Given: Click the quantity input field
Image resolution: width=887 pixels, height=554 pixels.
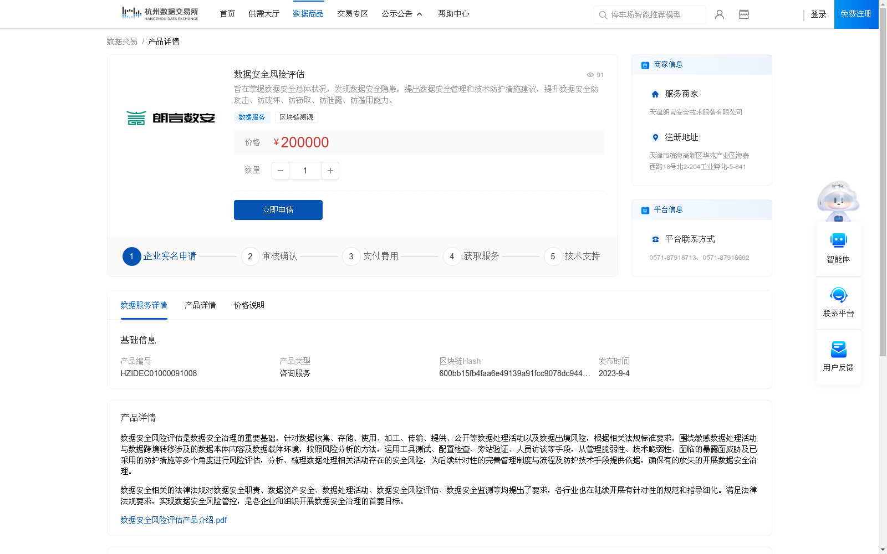Looking at the screenshot, I should point(305,171).
